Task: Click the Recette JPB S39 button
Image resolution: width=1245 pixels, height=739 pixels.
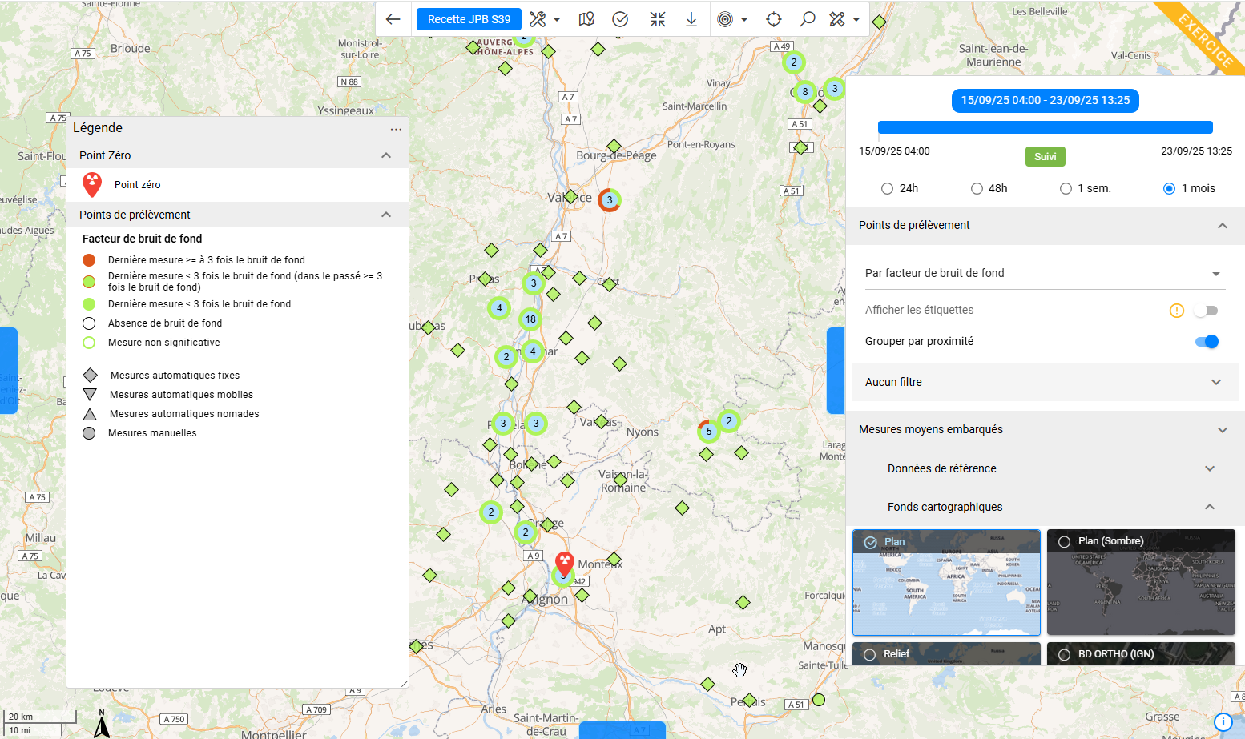Action: 469,19
